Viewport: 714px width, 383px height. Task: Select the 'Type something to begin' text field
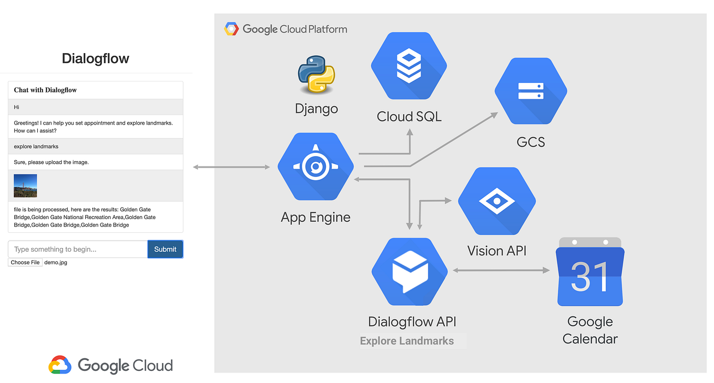click(x=77, y=249)
